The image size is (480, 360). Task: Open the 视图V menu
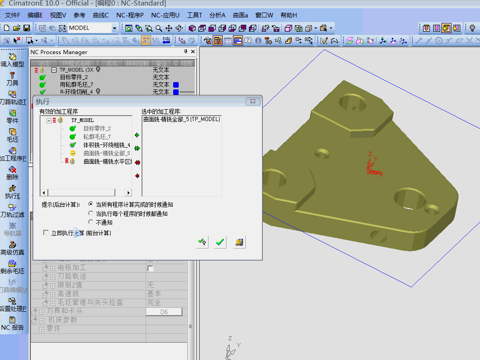[58, 15]
